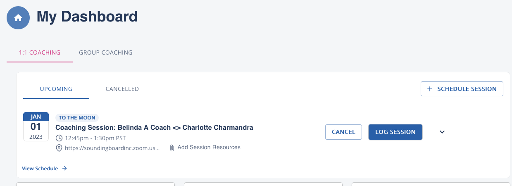Open the Belinda A Coach session title
Image resolution: width=512 pixels, height=186 pixels.
pyautogui.click(x=154, y=127)
